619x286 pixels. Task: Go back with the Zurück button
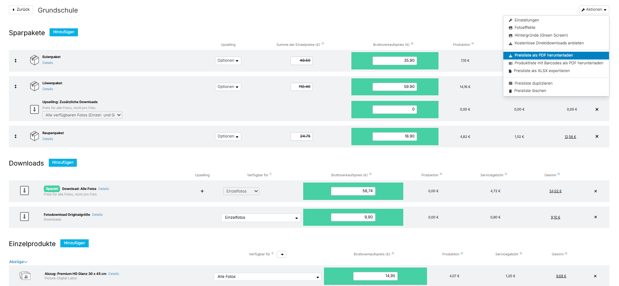pyautogui.click(x=21, y=10)
